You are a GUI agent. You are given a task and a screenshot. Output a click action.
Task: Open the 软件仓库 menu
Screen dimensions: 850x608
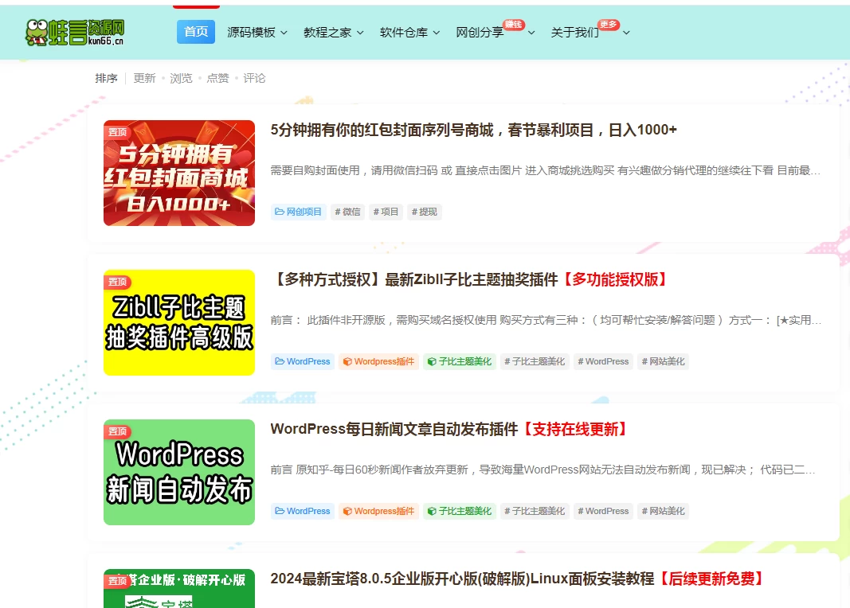click(x=404, y=33)
